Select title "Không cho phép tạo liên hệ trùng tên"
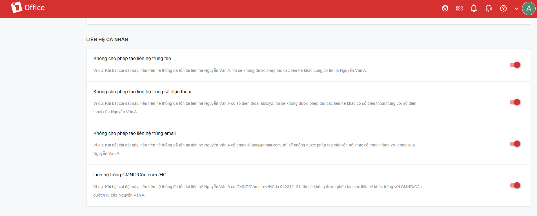This screenshot has height=216, width=537. [x=132, y=58]
